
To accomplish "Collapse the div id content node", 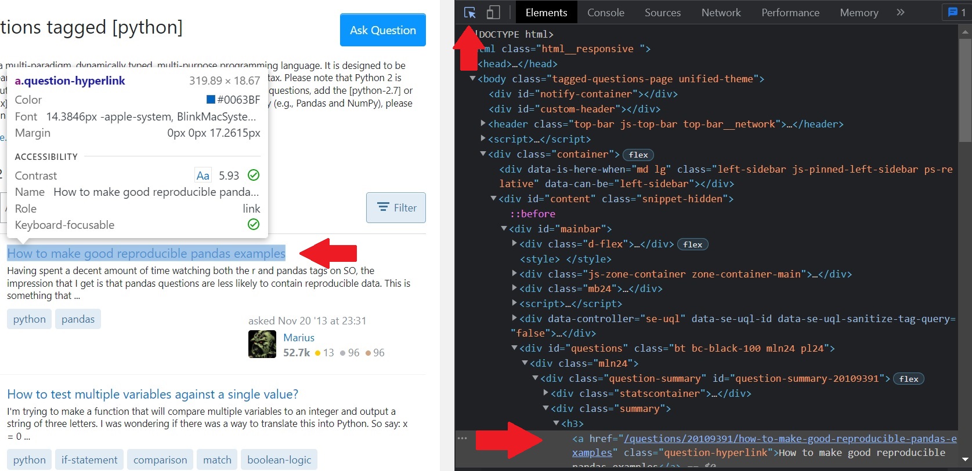I will [493, 198].
